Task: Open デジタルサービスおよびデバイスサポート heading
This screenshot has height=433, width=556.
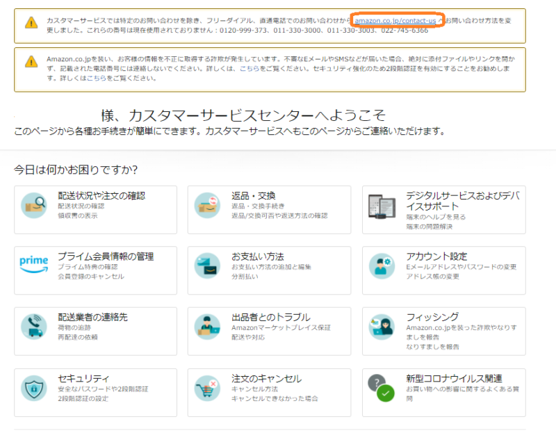Action: click(463, 201)
